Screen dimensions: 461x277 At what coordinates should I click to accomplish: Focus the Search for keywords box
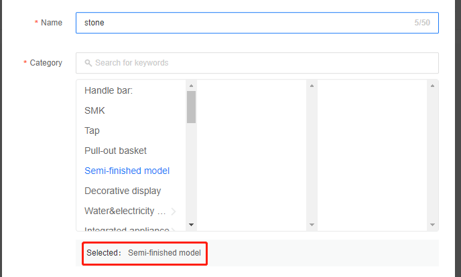(261, 63)
